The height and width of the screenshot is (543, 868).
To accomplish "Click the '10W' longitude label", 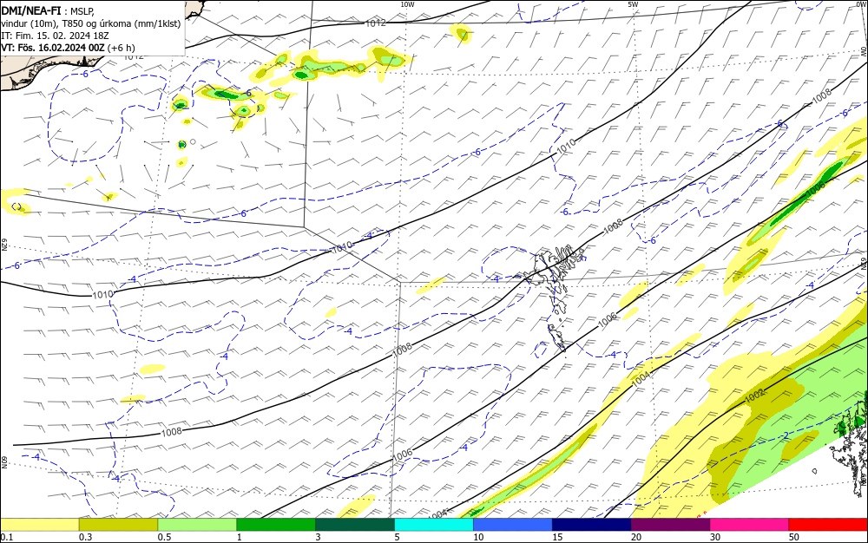I will [407, 4].
